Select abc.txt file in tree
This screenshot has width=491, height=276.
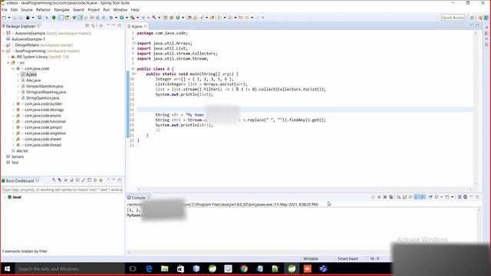[x=22, y=151]
